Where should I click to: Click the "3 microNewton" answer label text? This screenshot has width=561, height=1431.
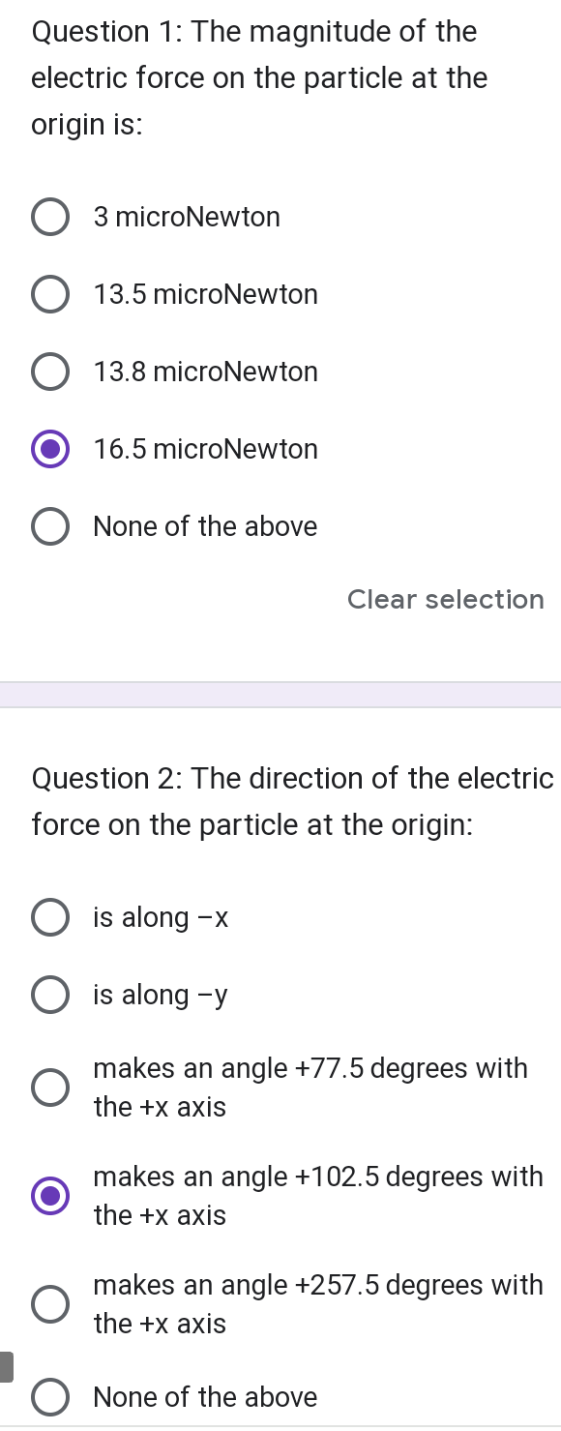pyautogui.click(x=186, y=217)
